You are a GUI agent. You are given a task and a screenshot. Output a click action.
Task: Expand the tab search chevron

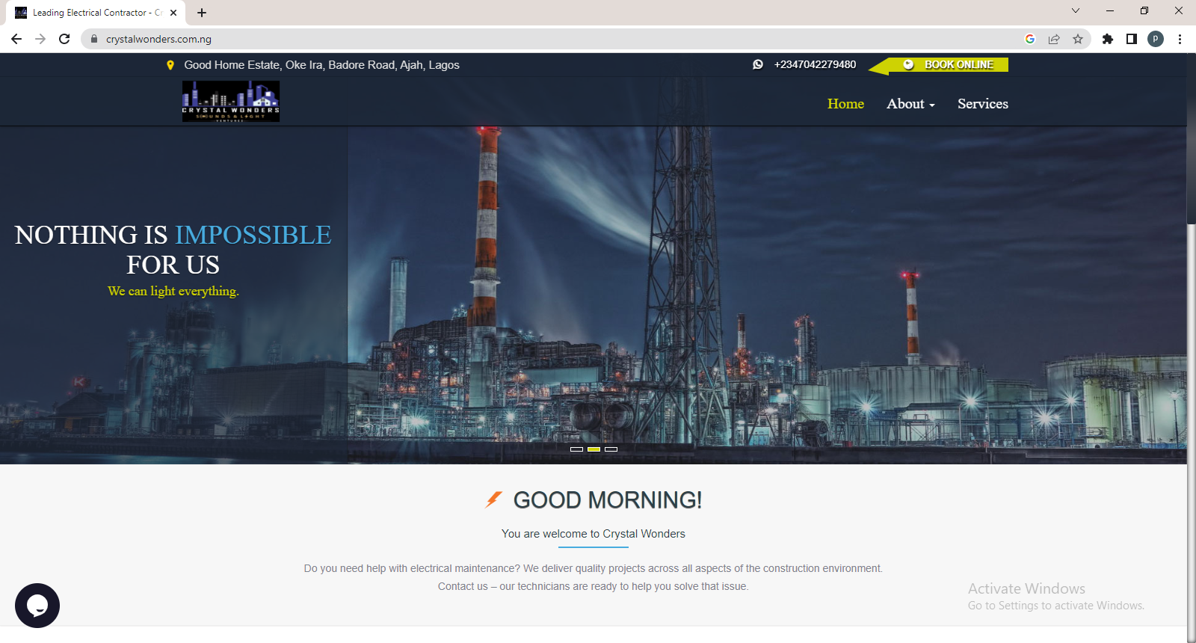pos(1076,11)
